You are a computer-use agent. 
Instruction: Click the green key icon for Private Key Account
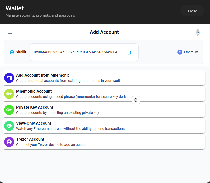pyautogui.click(x=9, y=110)
